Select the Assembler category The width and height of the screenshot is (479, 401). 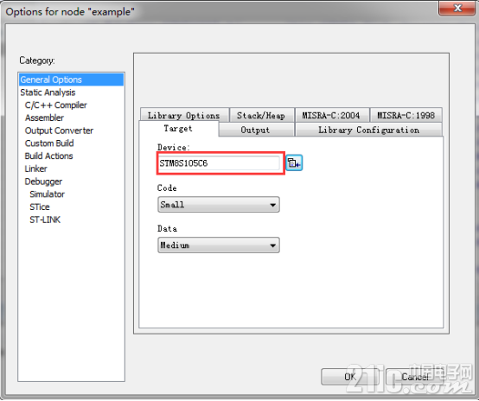(45, 118)
